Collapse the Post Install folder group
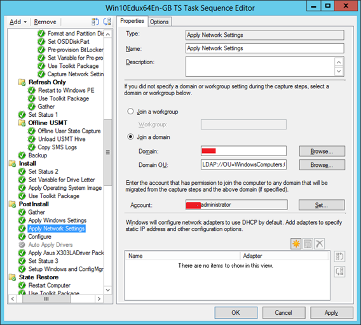 (x=13, y=204)
